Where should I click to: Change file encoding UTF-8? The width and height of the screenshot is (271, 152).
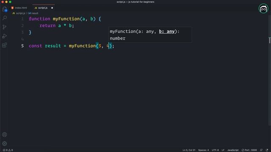point(215,150)
